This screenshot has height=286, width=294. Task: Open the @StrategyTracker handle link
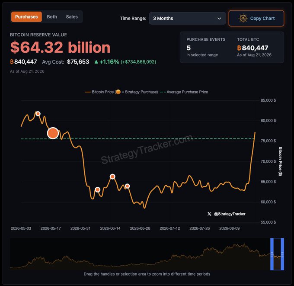click(230, 214)
